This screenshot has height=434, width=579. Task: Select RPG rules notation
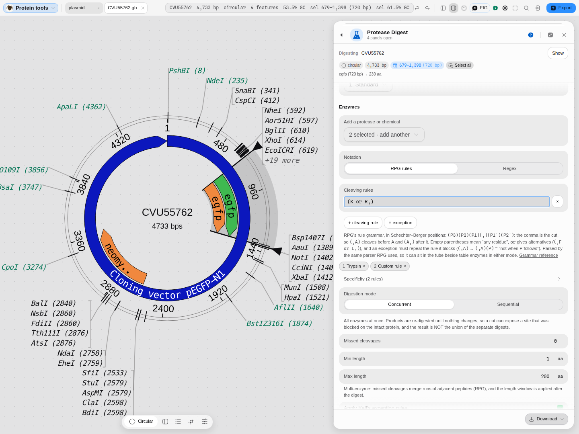click(x=401, y=168)
